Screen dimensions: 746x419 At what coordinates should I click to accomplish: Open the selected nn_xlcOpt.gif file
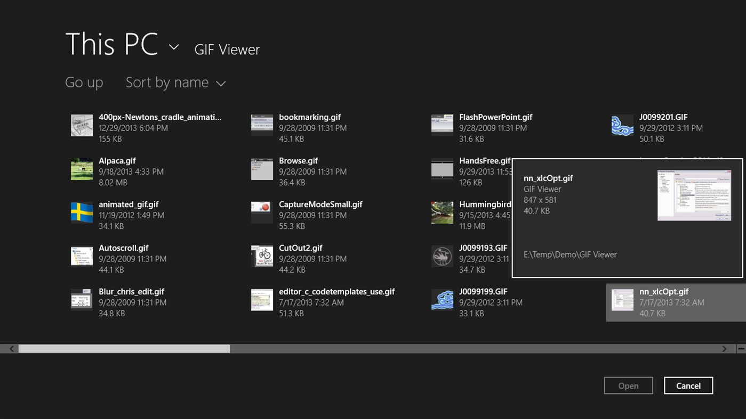click(628, 385)
